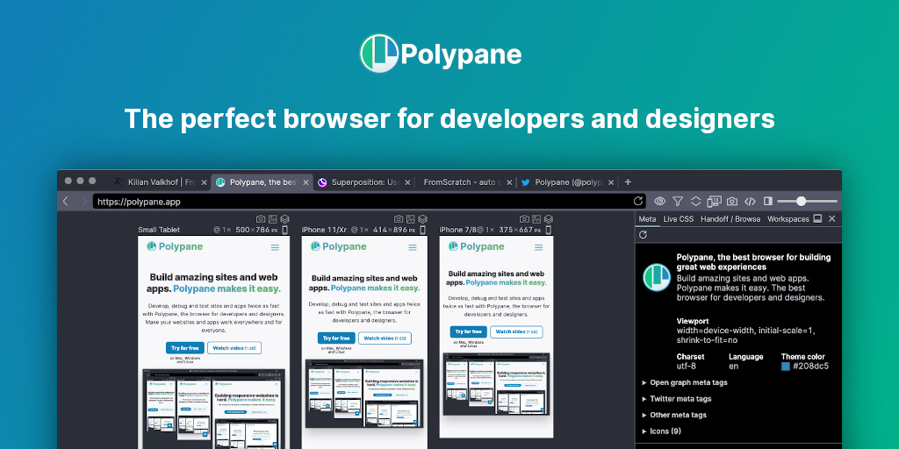Click Try for free in iPhone 11/Xr pane
Viewport: 899px width, 449px height.
pos(336,338)
